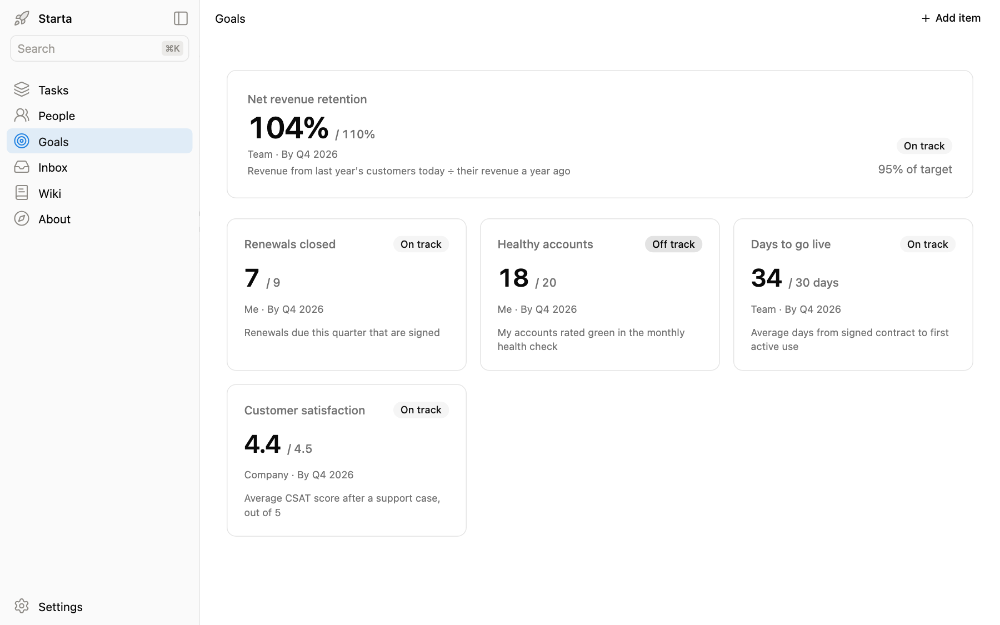Click the Inbox tray icon
The width and height of the screenshot is (1000, 625).
(22, 167)
